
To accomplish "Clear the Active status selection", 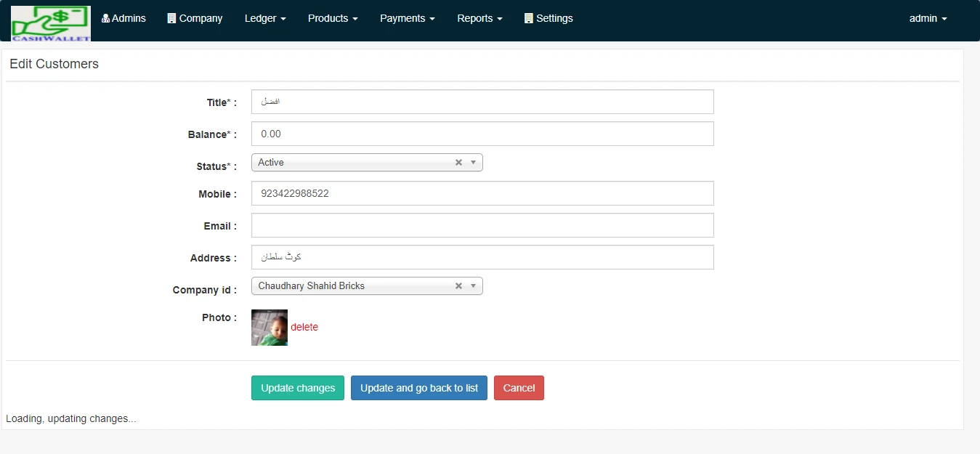I will (458, 163).
